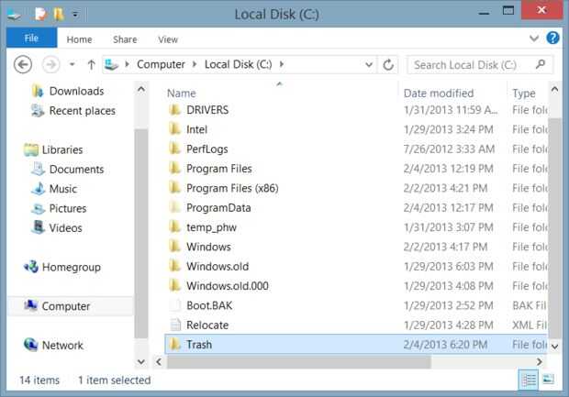Click Computer in the address breadcrumb
This screenshot has width=569, height=397.
click(161, 64)
